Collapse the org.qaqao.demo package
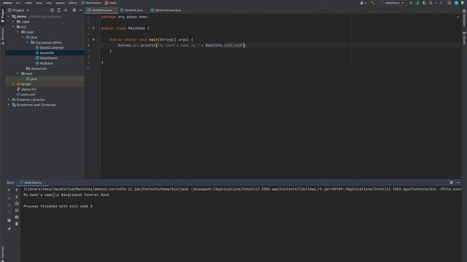This screenshot has height=262, width=467. pyautogui.click(x=28, y=42)
